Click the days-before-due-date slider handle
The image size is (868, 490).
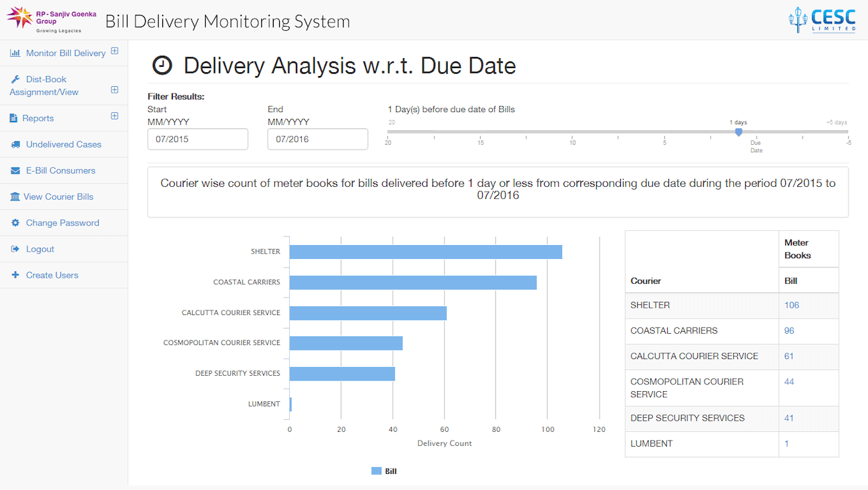click(x=738, y=132)
